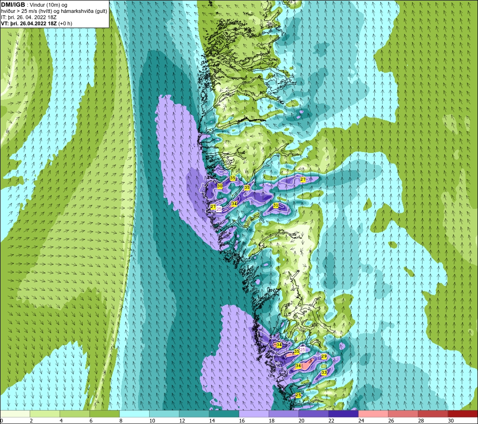
Task: Select the 20–22 m/s violet legend swatch
Action: 314,413
